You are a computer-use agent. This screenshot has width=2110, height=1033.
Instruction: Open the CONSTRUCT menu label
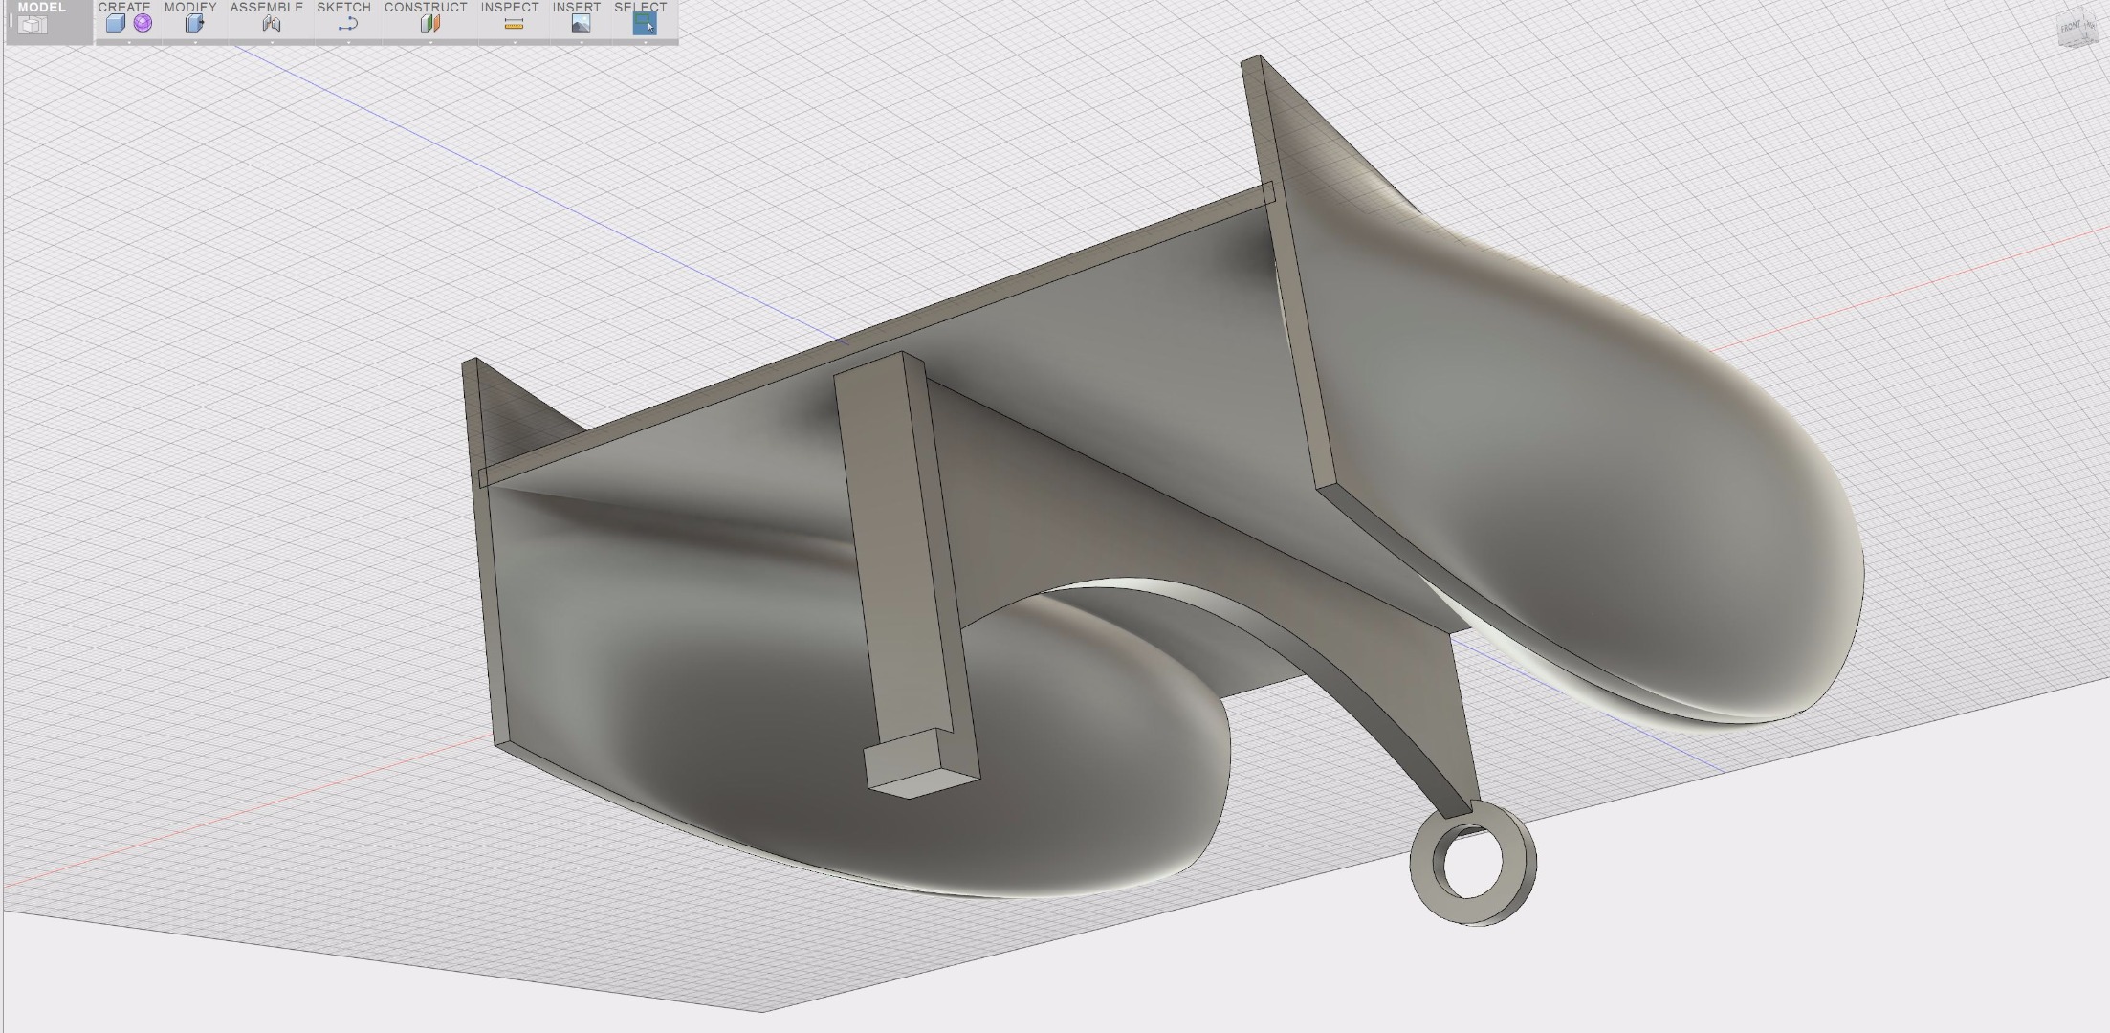[x=426, y=7]
